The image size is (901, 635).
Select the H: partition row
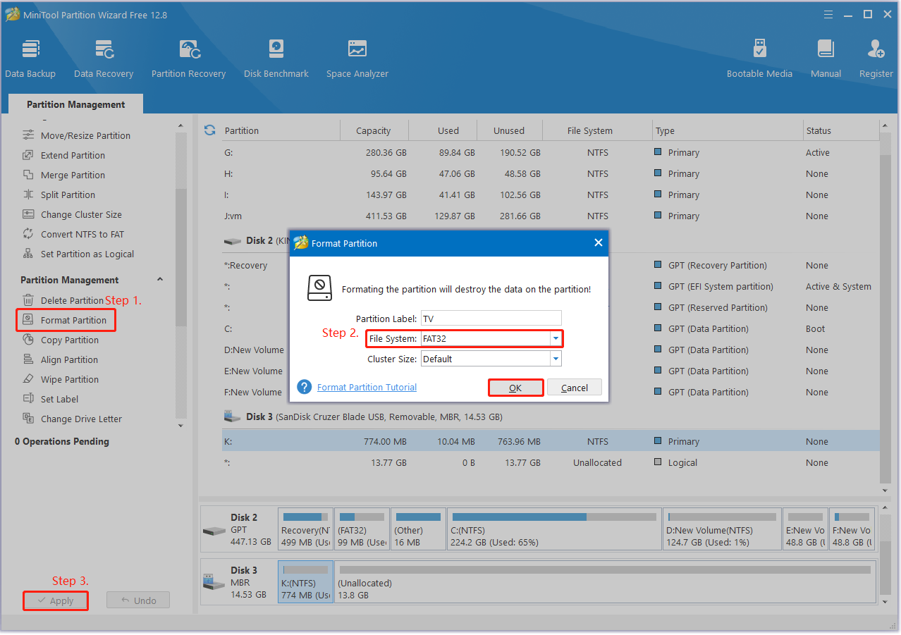tap(551, 173)
